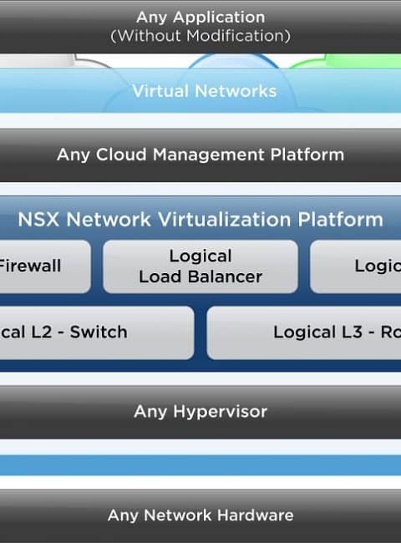Click Any Cloud Management Platform bar
Screen dimensions: 401x543
click(200, 155)
